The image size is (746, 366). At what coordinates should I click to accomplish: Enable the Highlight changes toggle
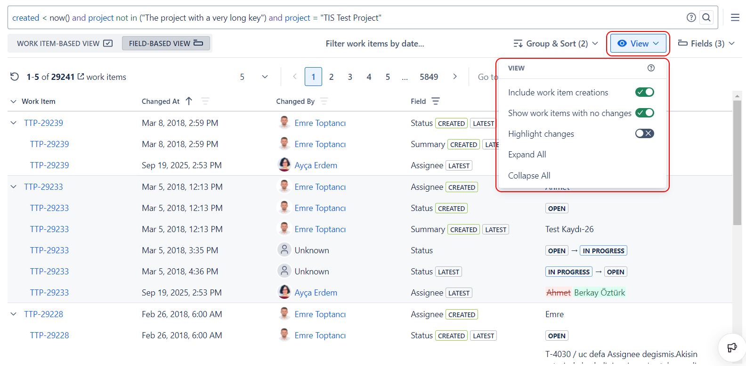click(644, 133)
